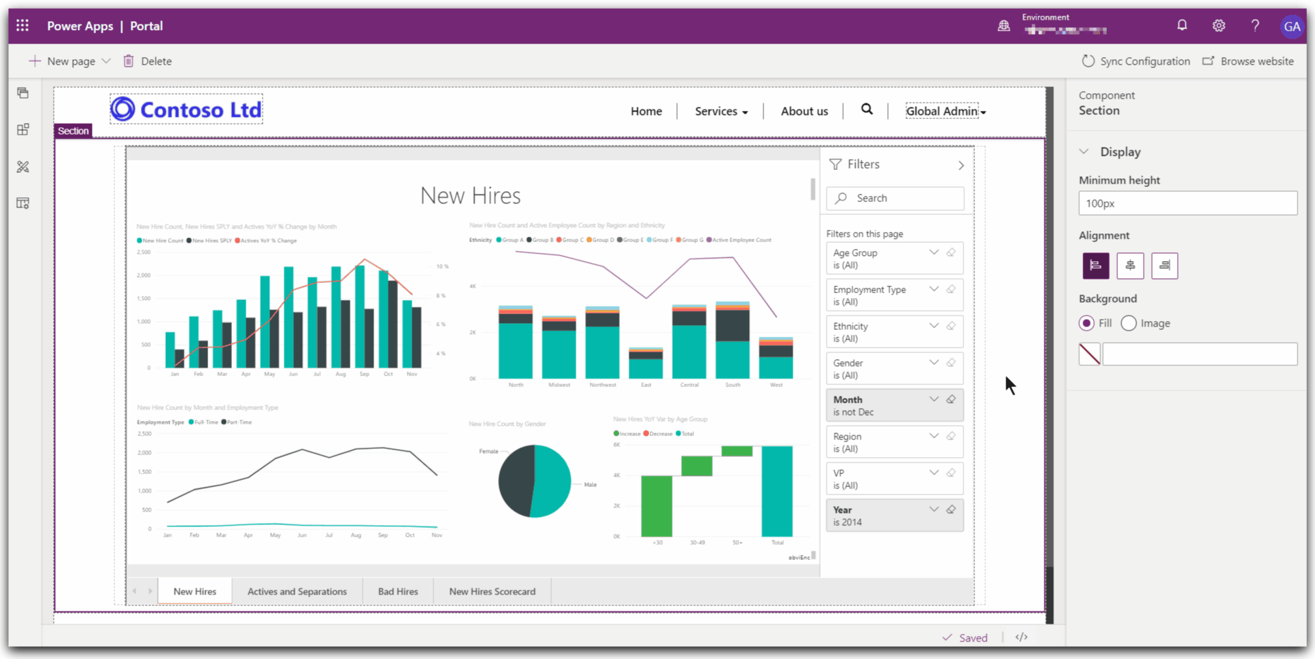Clear the Gender filter eraser
1315x659 pixels.
pos(951,362)
